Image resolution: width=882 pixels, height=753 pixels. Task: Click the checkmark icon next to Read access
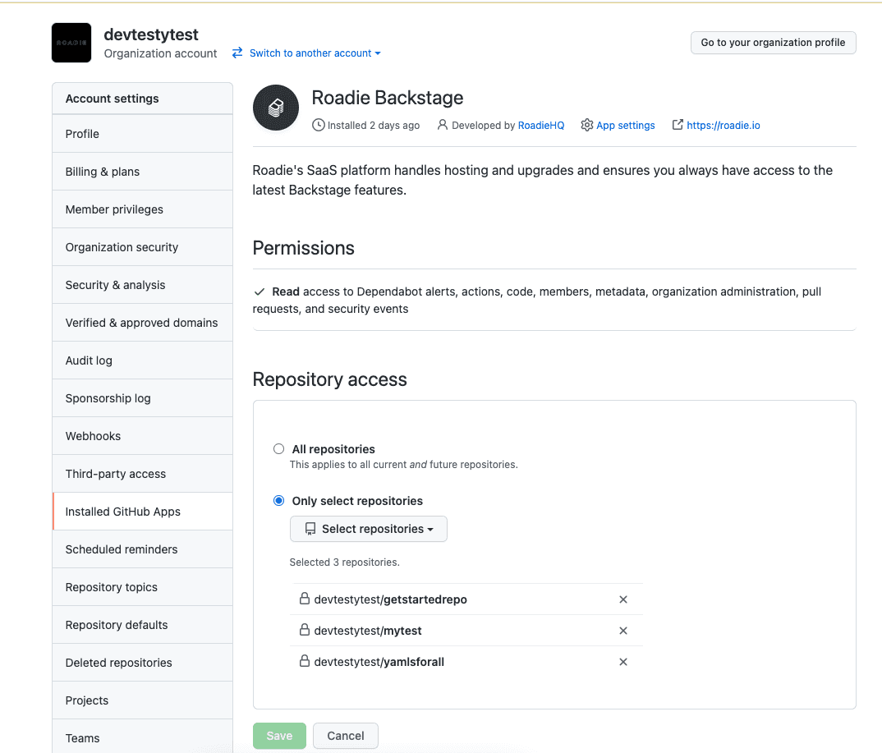coord(260,292)
